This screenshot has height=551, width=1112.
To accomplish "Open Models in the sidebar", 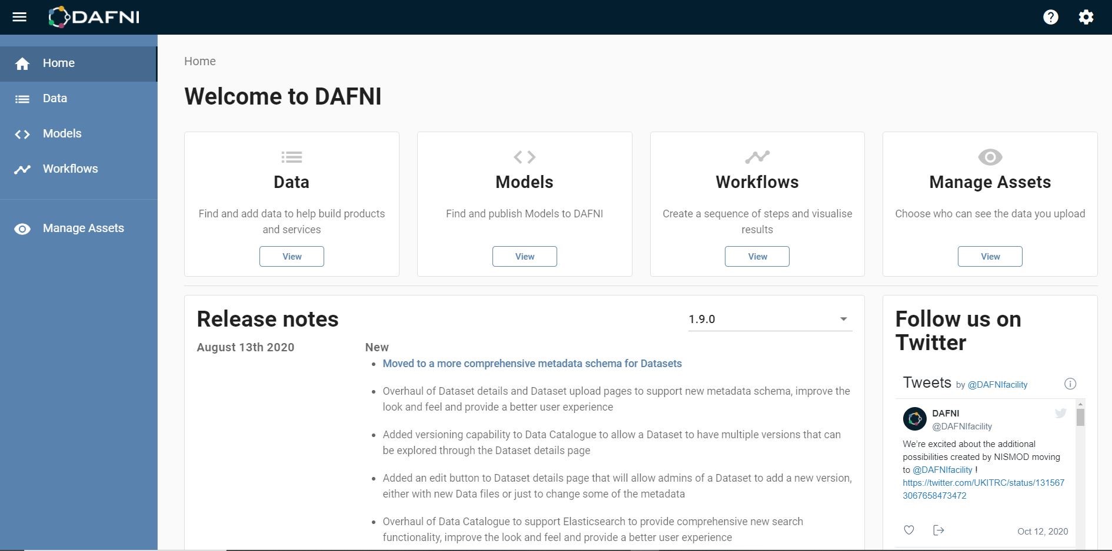I will tap(78, 134).
